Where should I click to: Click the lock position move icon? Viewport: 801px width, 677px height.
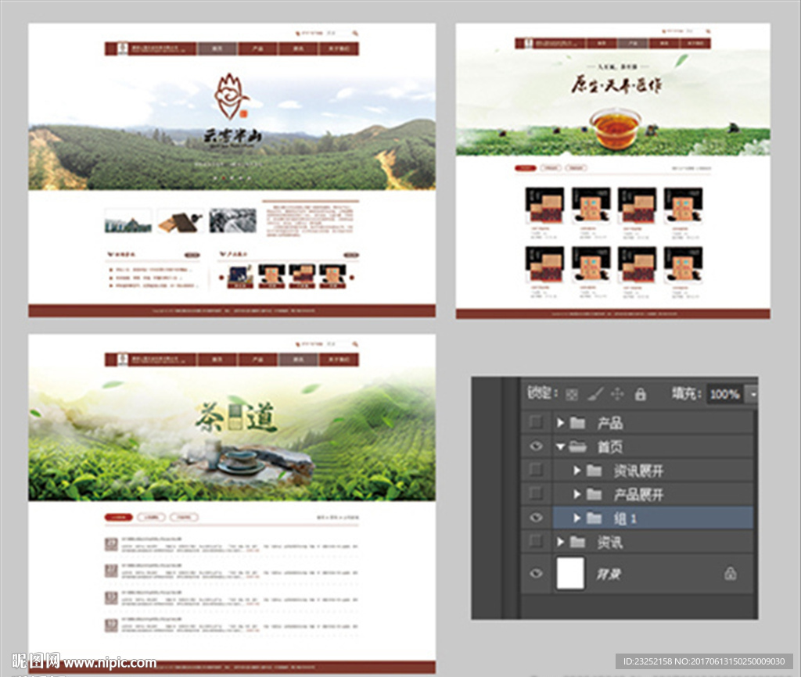coord(617,394)
